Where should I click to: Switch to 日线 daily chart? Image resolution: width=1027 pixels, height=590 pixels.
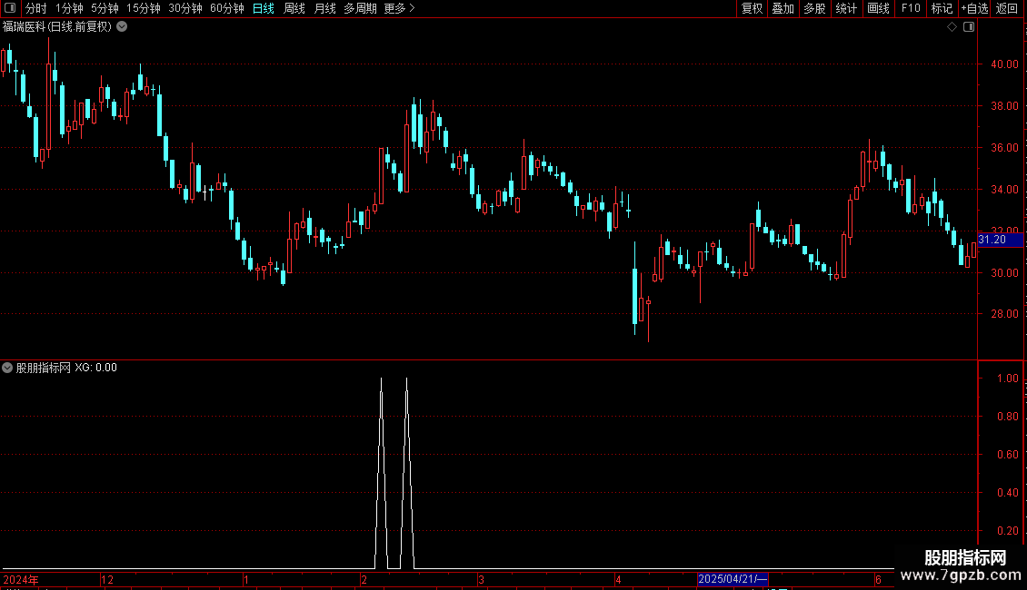coord(264,8)
